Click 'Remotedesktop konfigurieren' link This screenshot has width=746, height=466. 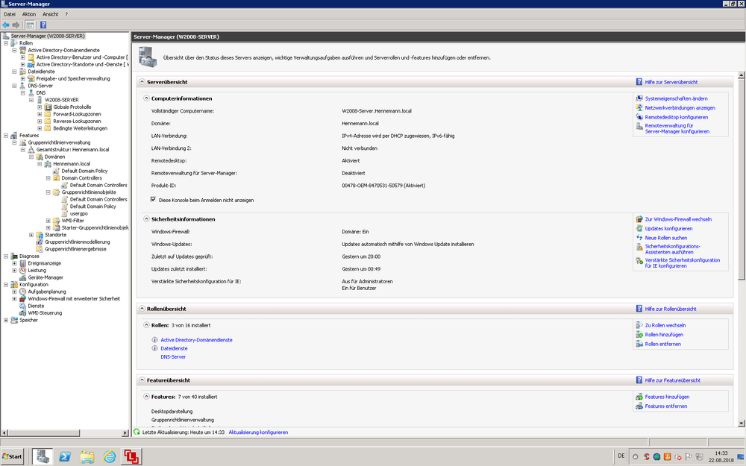tap(676, 117)
